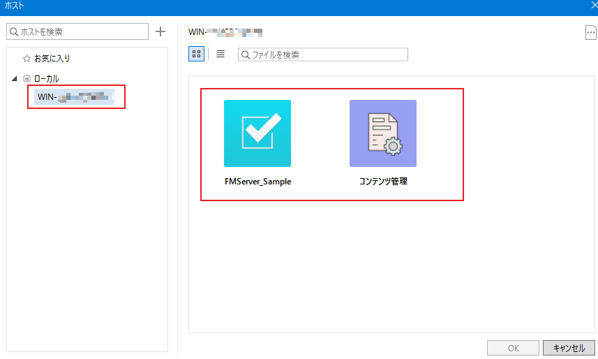
Task: Open the options icon at top right
Action: [x=590, y=34]
